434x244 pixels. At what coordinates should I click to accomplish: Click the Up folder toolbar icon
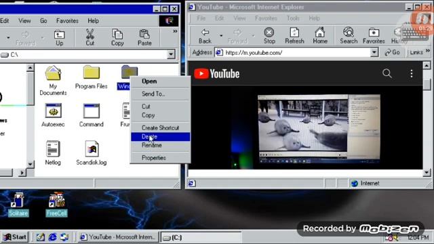tap(59, 37)
